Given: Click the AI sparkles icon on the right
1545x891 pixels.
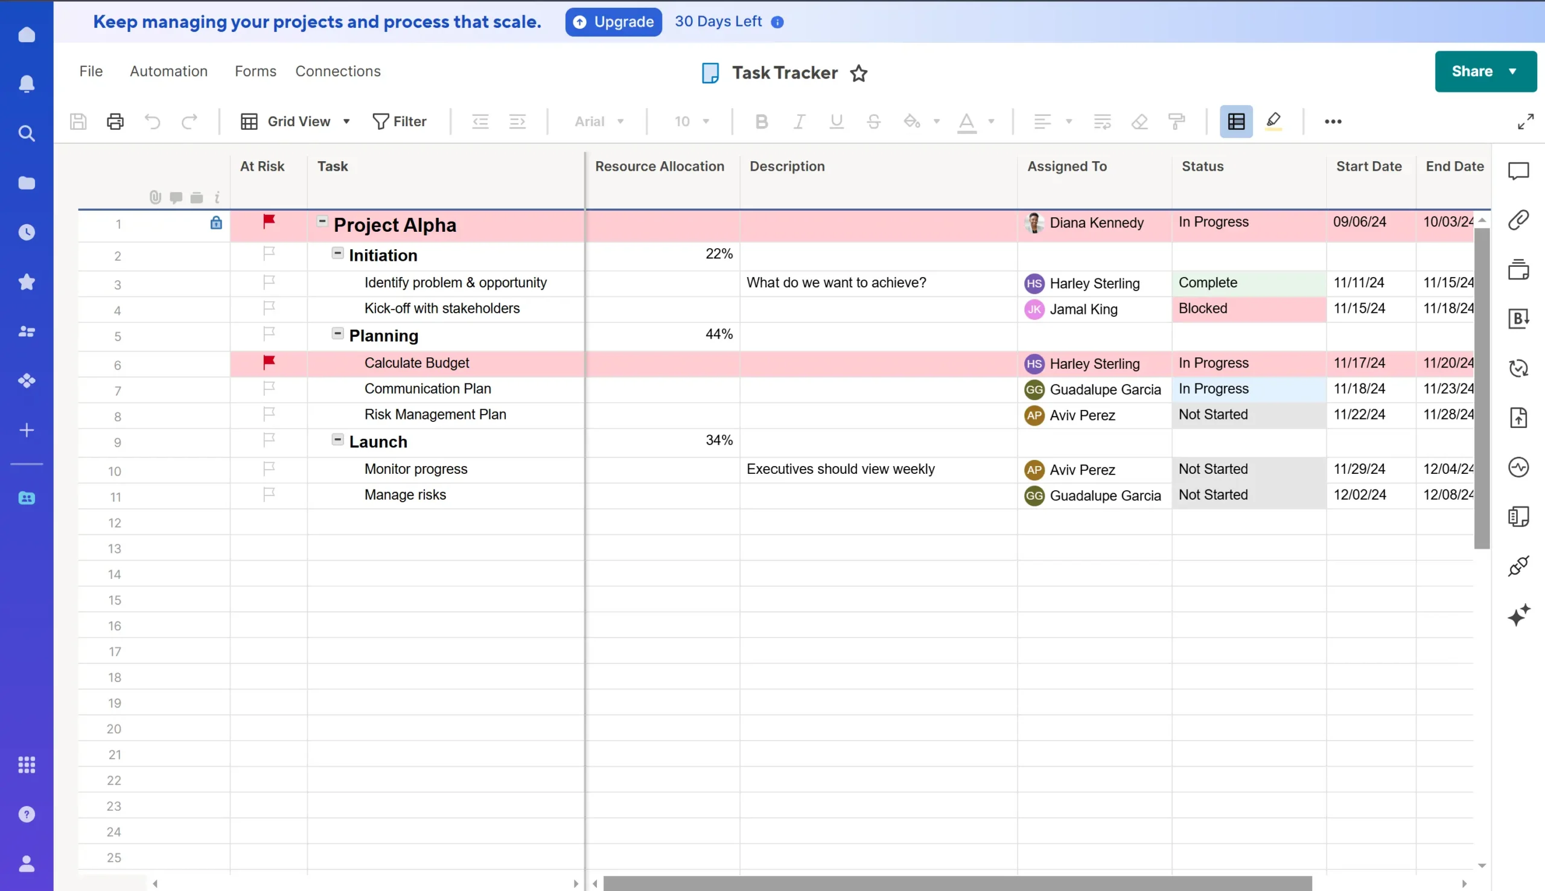Looking at the screenshot, I should (x=1519, y=616).
